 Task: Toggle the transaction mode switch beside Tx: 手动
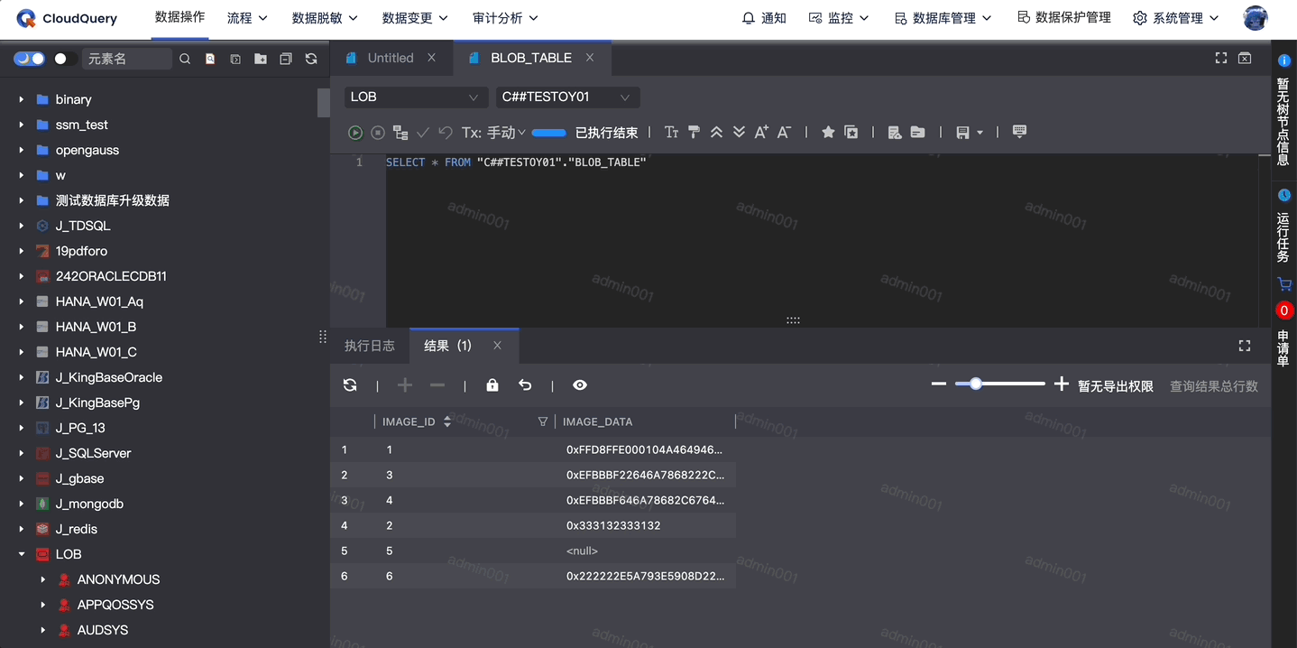(548, 132)
